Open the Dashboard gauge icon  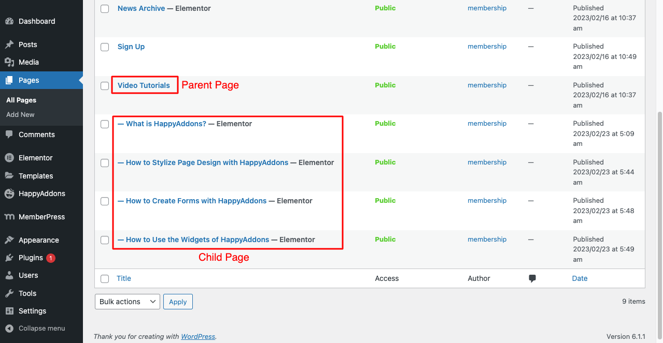[9, 21]
